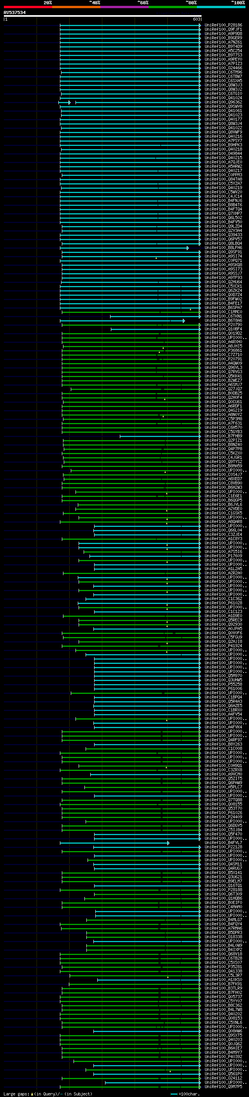Select the UniRef100_A7PSY7 label
The image size is (249, 1097).
[223, 140]
